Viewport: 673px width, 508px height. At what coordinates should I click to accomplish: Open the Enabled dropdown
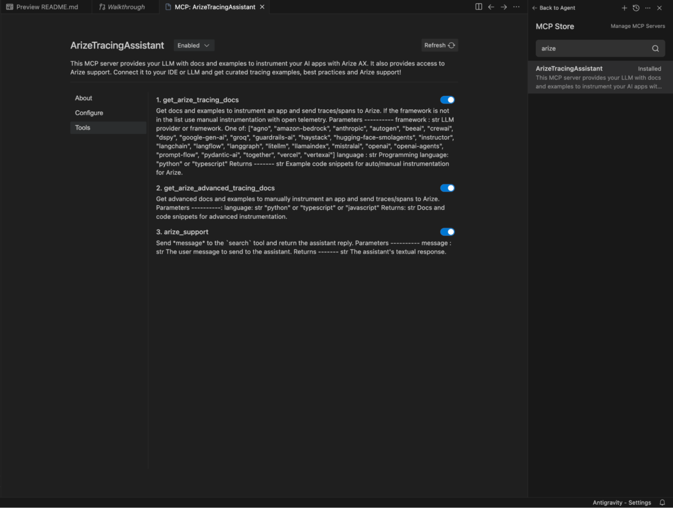[x=194, y=45]
